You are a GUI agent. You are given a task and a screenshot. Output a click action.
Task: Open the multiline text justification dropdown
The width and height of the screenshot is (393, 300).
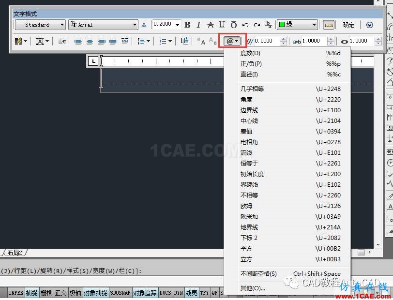pos(43,41)
